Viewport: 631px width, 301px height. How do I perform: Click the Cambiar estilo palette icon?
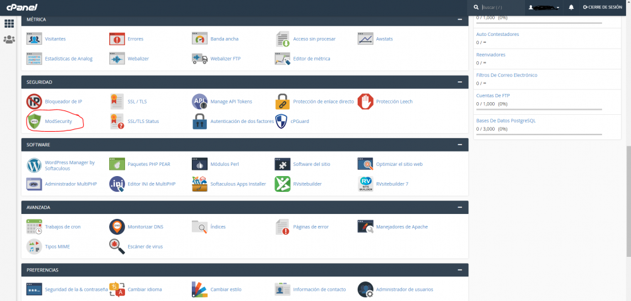click(199, 289)
